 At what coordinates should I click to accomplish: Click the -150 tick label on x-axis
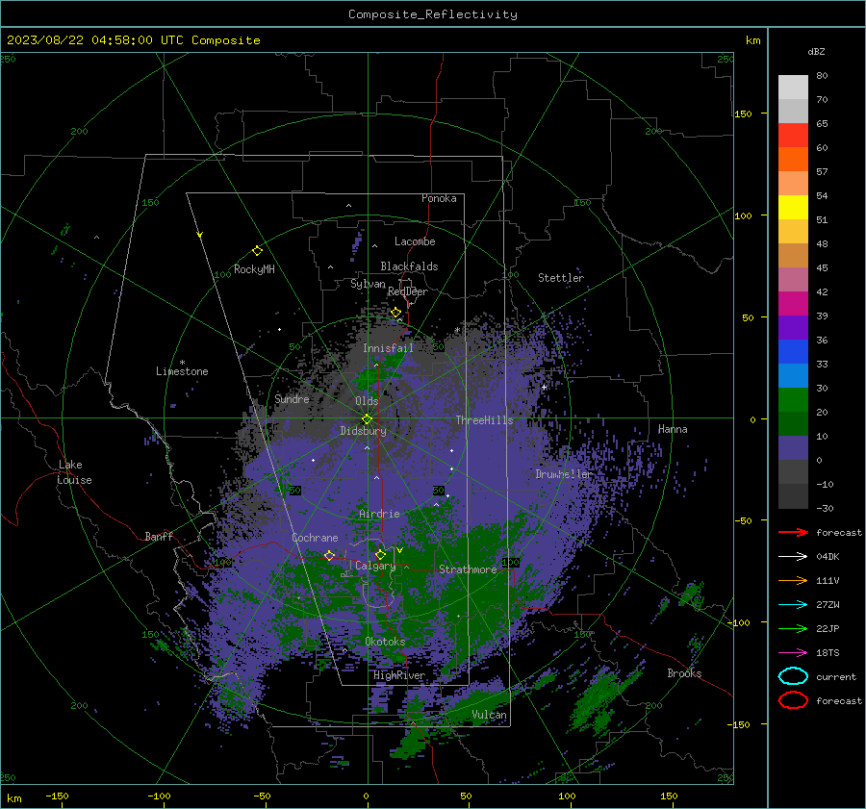57,796
